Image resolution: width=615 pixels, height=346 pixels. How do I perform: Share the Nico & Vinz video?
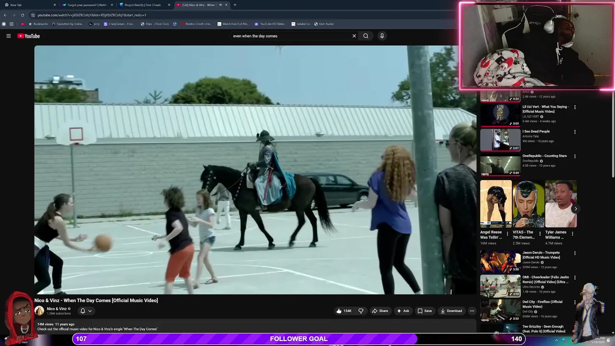click(x=380, y=311)
